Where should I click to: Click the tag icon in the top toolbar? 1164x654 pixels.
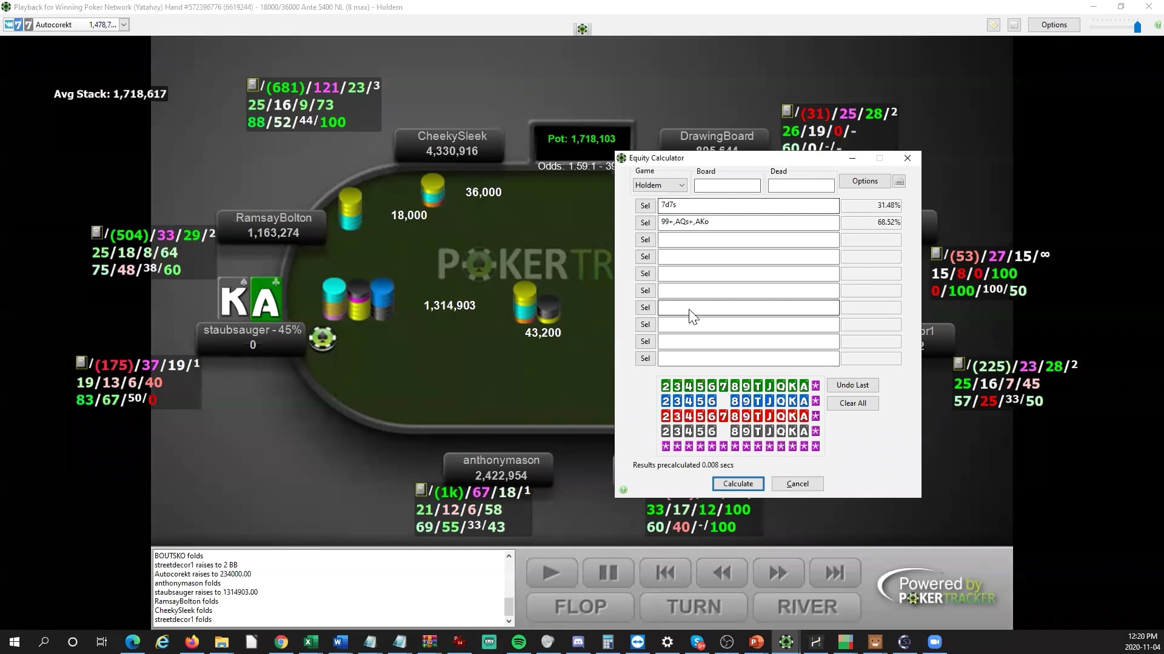click(993, 25)
